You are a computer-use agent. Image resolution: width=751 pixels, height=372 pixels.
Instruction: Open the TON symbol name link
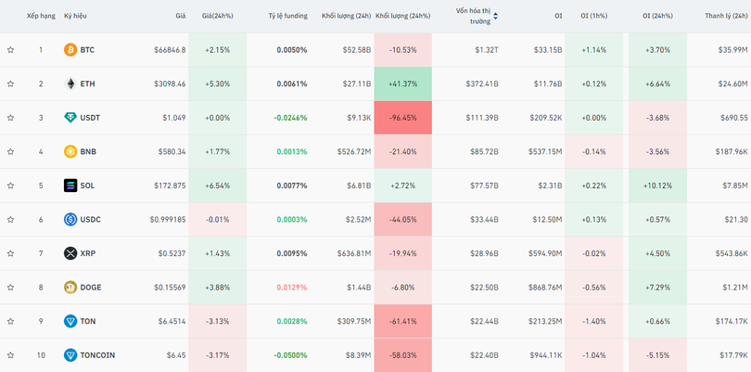(88, 321)
